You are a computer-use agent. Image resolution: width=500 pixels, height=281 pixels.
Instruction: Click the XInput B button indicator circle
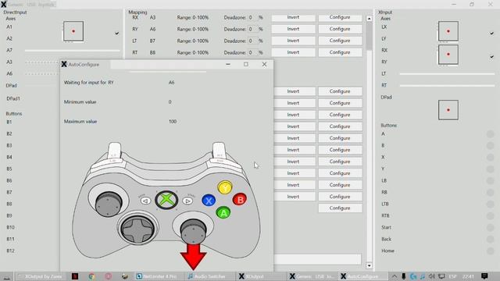coord(491,146)
